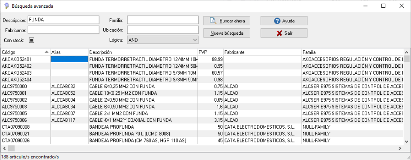Click the empty Familia input field
This screenshot has width=411, height=160.
click(x=163, y=20)
